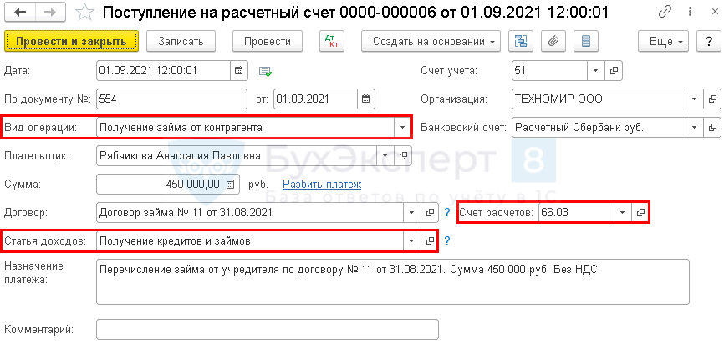Screen dimensions: 724x344
Task: Open the Договор займа record button
Action: click(430, 213)
